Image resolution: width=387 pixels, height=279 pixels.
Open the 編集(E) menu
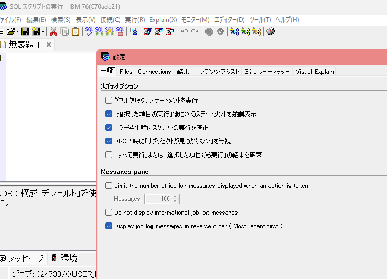tap(36, 20)
